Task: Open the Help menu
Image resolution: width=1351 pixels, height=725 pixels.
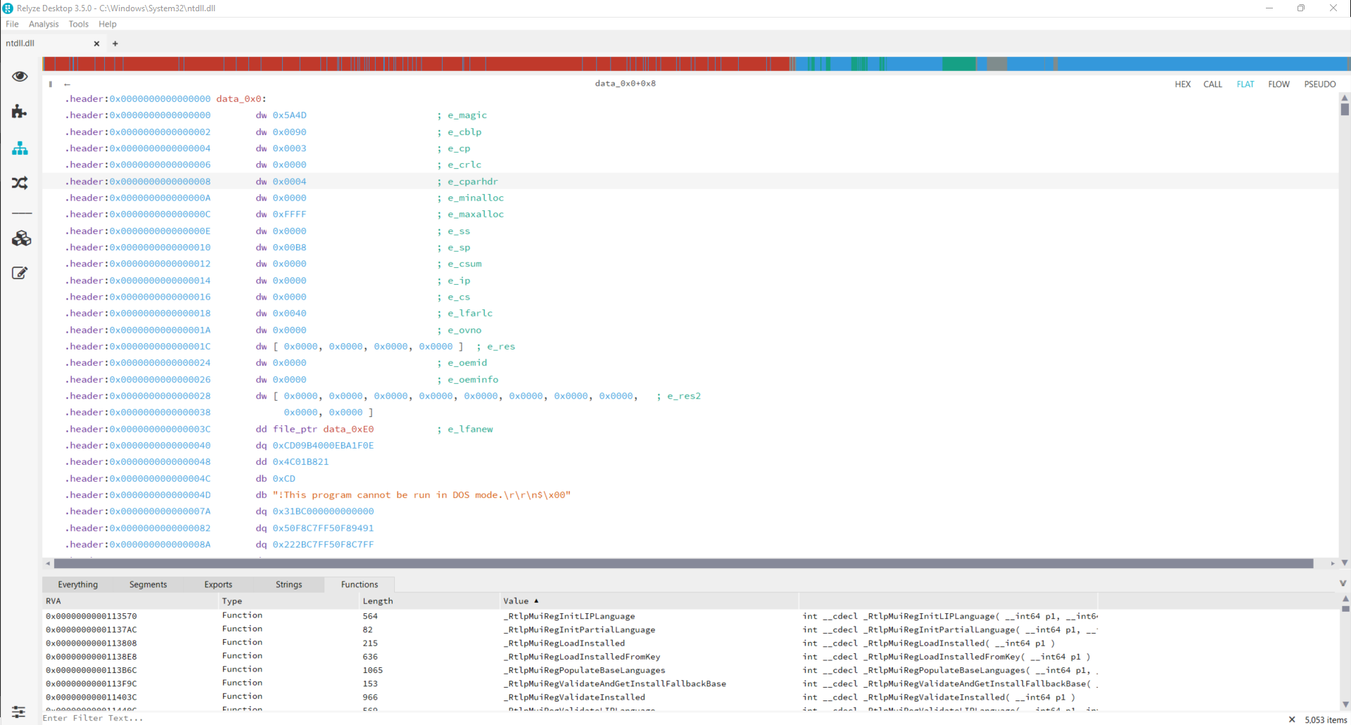Action: pyautogui.click(x=107, y=24)
